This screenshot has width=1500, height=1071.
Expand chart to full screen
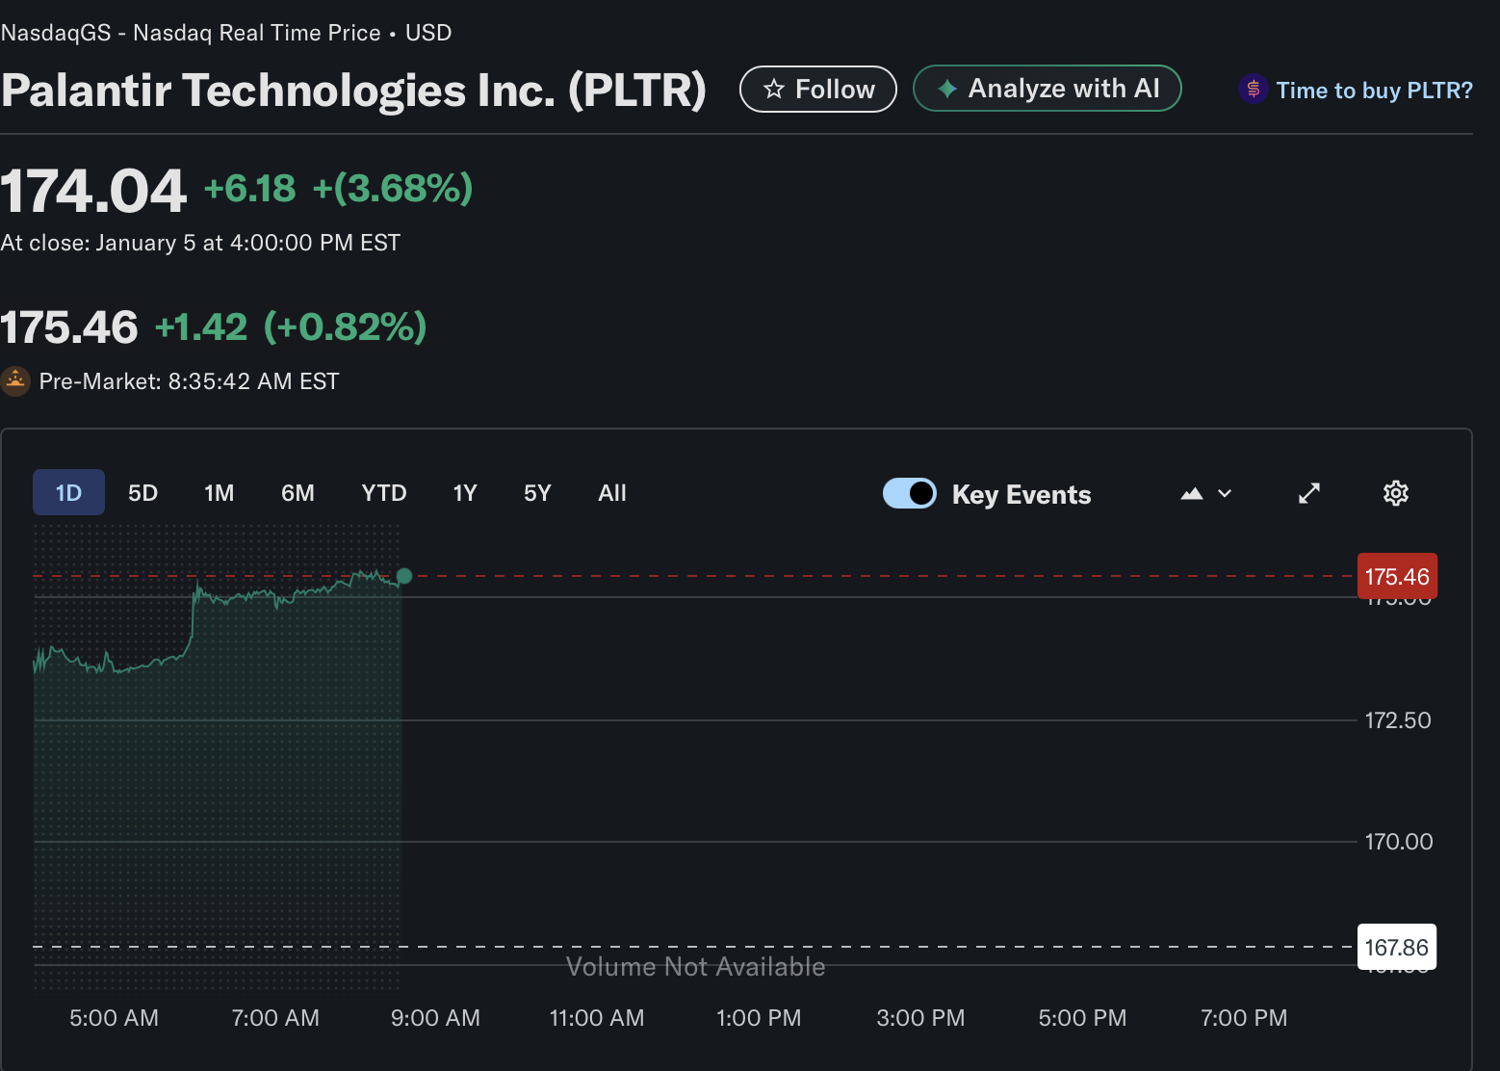point(1308,493)
